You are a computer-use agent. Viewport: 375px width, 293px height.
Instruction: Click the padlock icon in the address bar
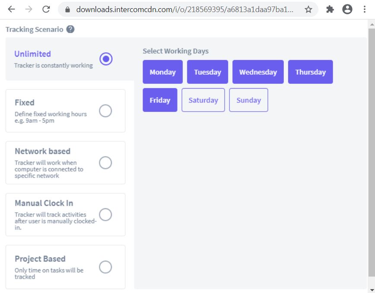point(67,9)
